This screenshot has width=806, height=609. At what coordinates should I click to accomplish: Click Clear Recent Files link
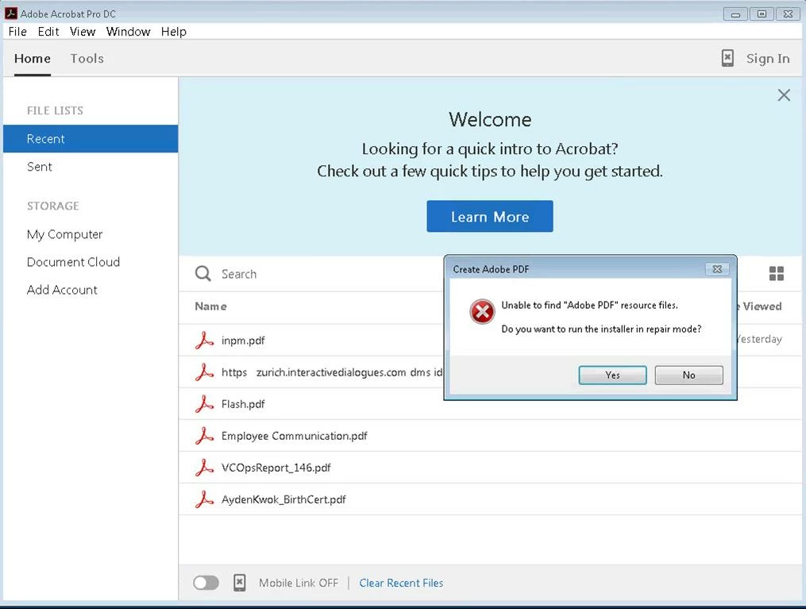(x=401, y=583)
